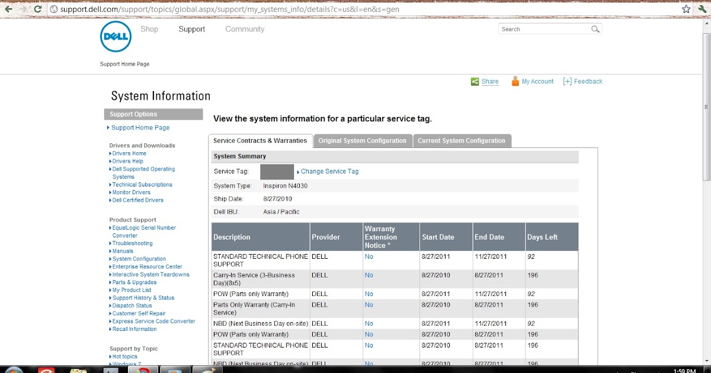Open Interactive System Teardowns link

(151, 274)
